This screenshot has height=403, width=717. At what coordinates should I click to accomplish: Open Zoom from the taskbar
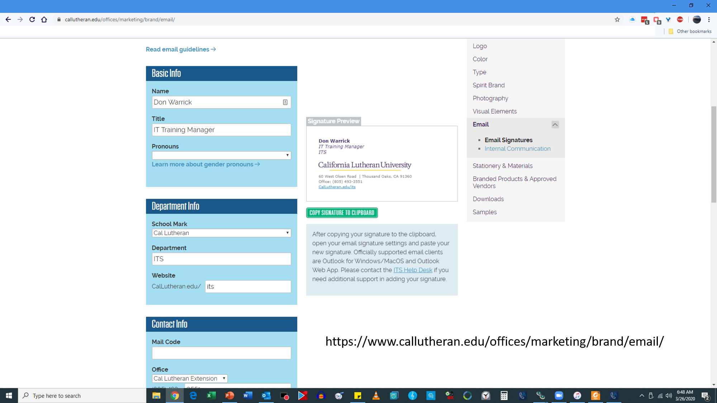pos(559,395)
